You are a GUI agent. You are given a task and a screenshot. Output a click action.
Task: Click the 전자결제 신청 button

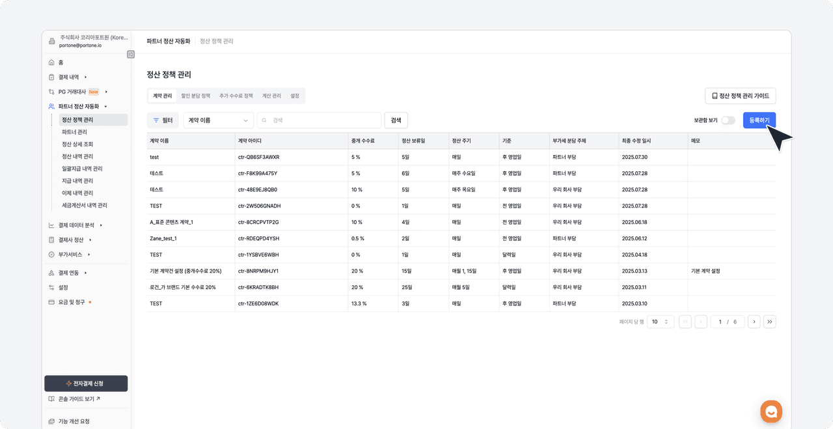[85, 383]
